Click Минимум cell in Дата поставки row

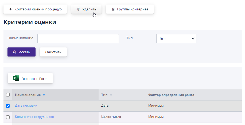(156, 106)
